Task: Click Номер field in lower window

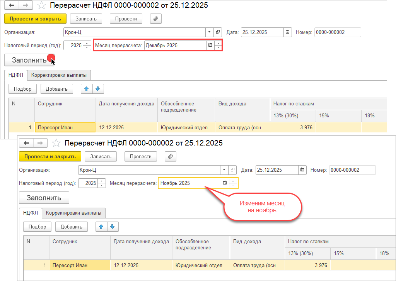Action: click(352, 170)
